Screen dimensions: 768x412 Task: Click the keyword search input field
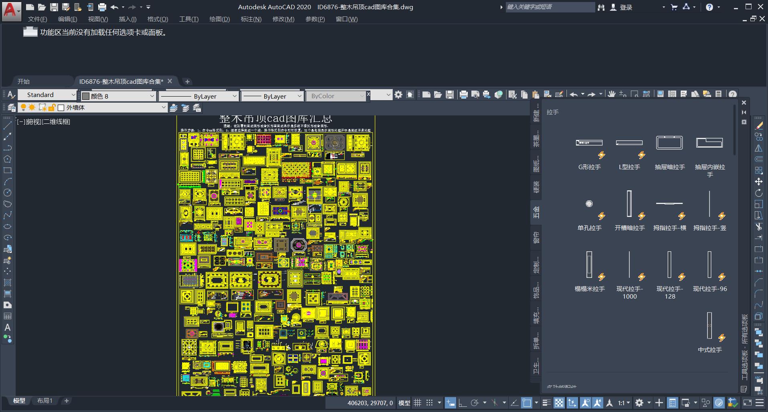[x=549, y=7]
